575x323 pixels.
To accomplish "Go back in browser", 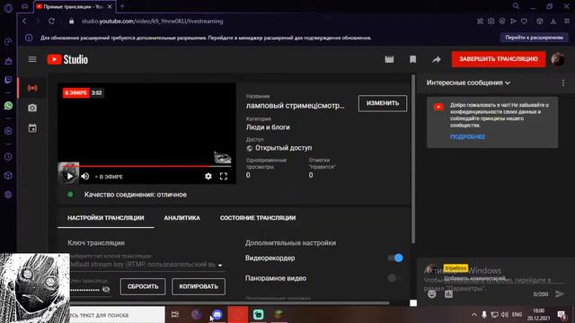I will tap(24, 22).
